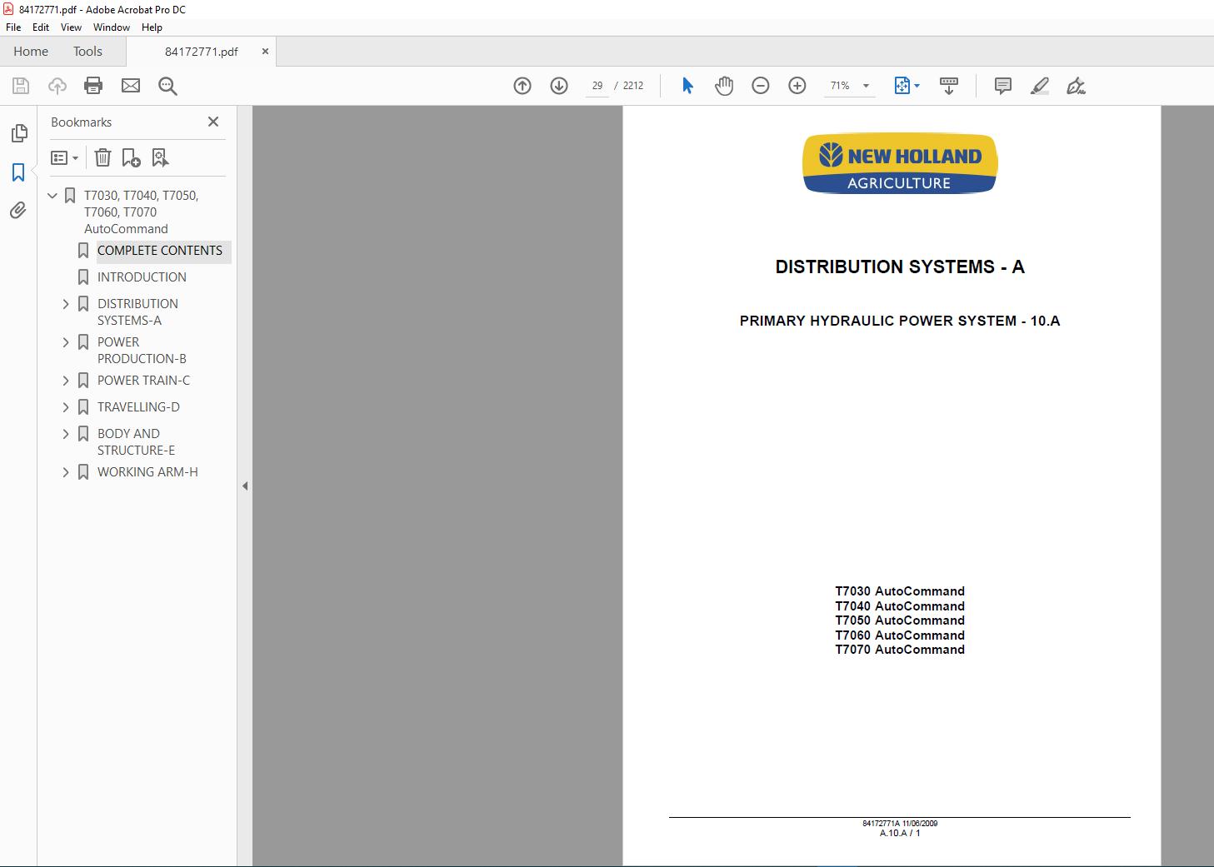Image resolution: width=1214 pixels, height=867 pixels.
Task: Click the zoom percentage field
Action: pos(840,86)
